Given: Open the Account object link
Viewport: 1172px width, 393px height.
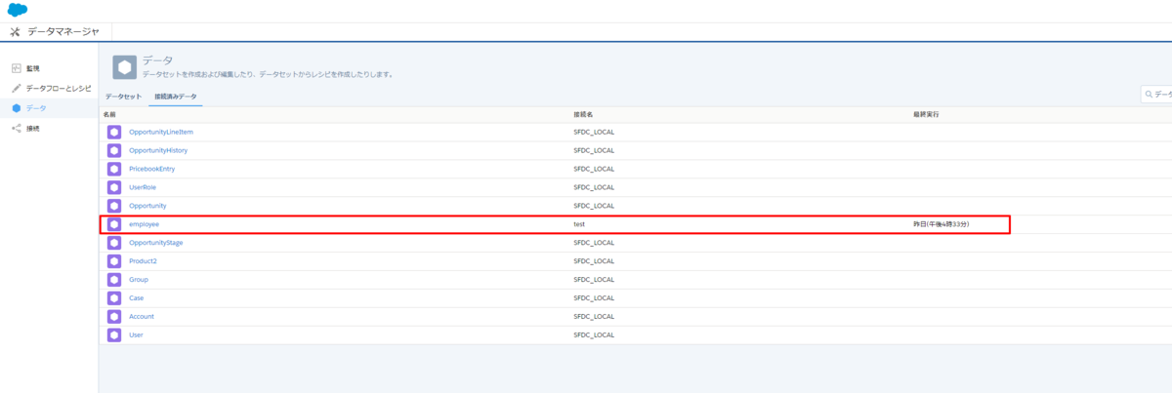Looking at the screenshot, I should [142, 316].
